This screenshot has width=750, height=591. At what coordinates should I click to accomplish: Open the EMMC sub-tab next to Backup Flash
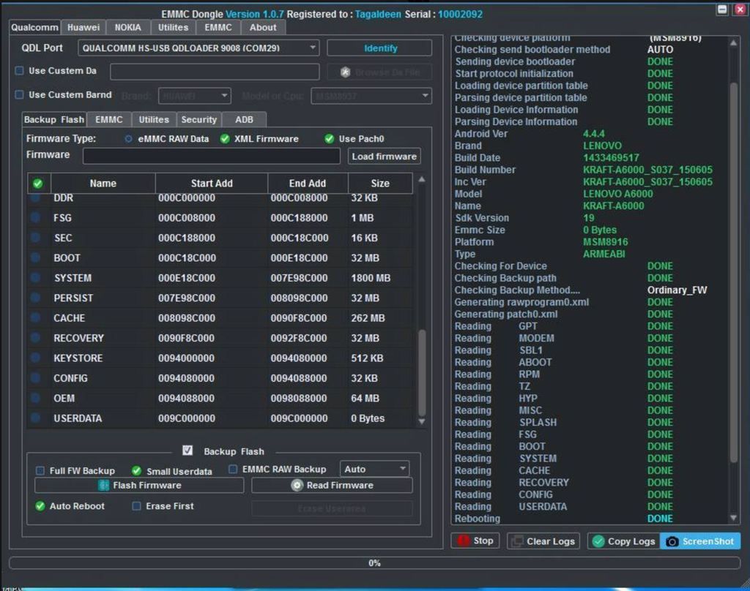(x=109, y=119)
